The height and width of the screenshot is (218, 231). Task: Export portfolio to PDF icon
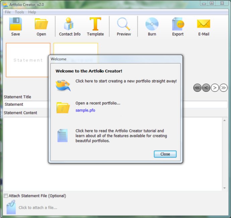coord(178,24)
